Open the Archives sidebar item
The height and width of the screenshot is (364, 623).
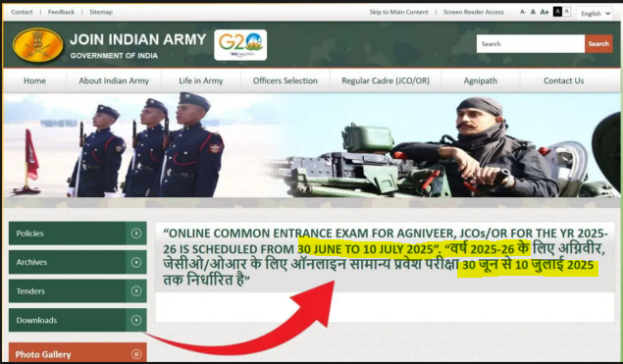tap(78, 262)
